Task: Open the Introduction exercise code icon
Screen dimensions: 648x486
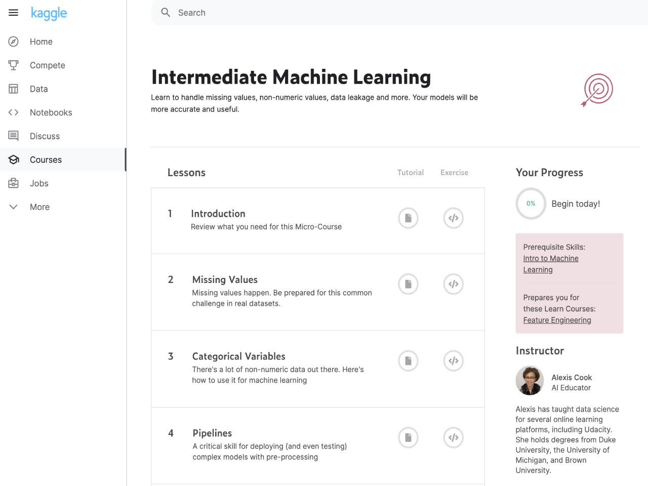Action: tap(454, 218)
